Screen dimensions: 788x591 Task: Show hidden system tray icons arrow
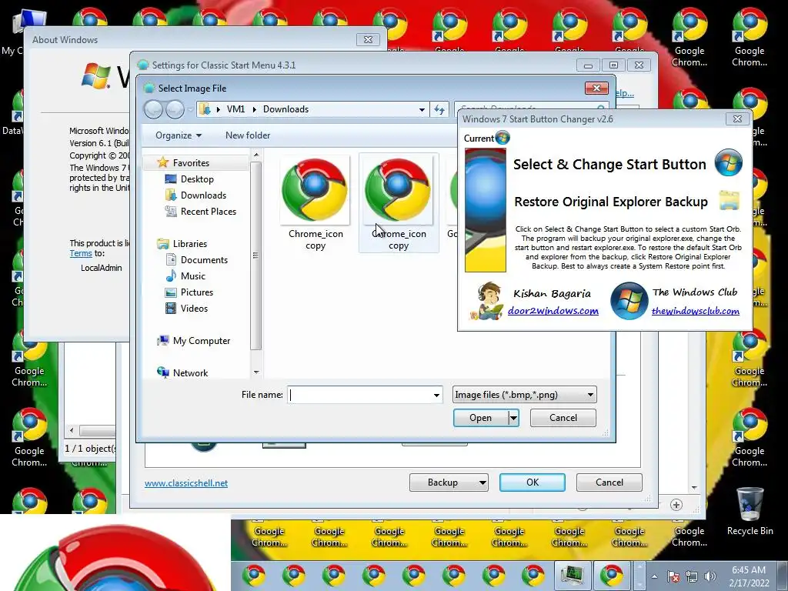[x=654, y=576]
